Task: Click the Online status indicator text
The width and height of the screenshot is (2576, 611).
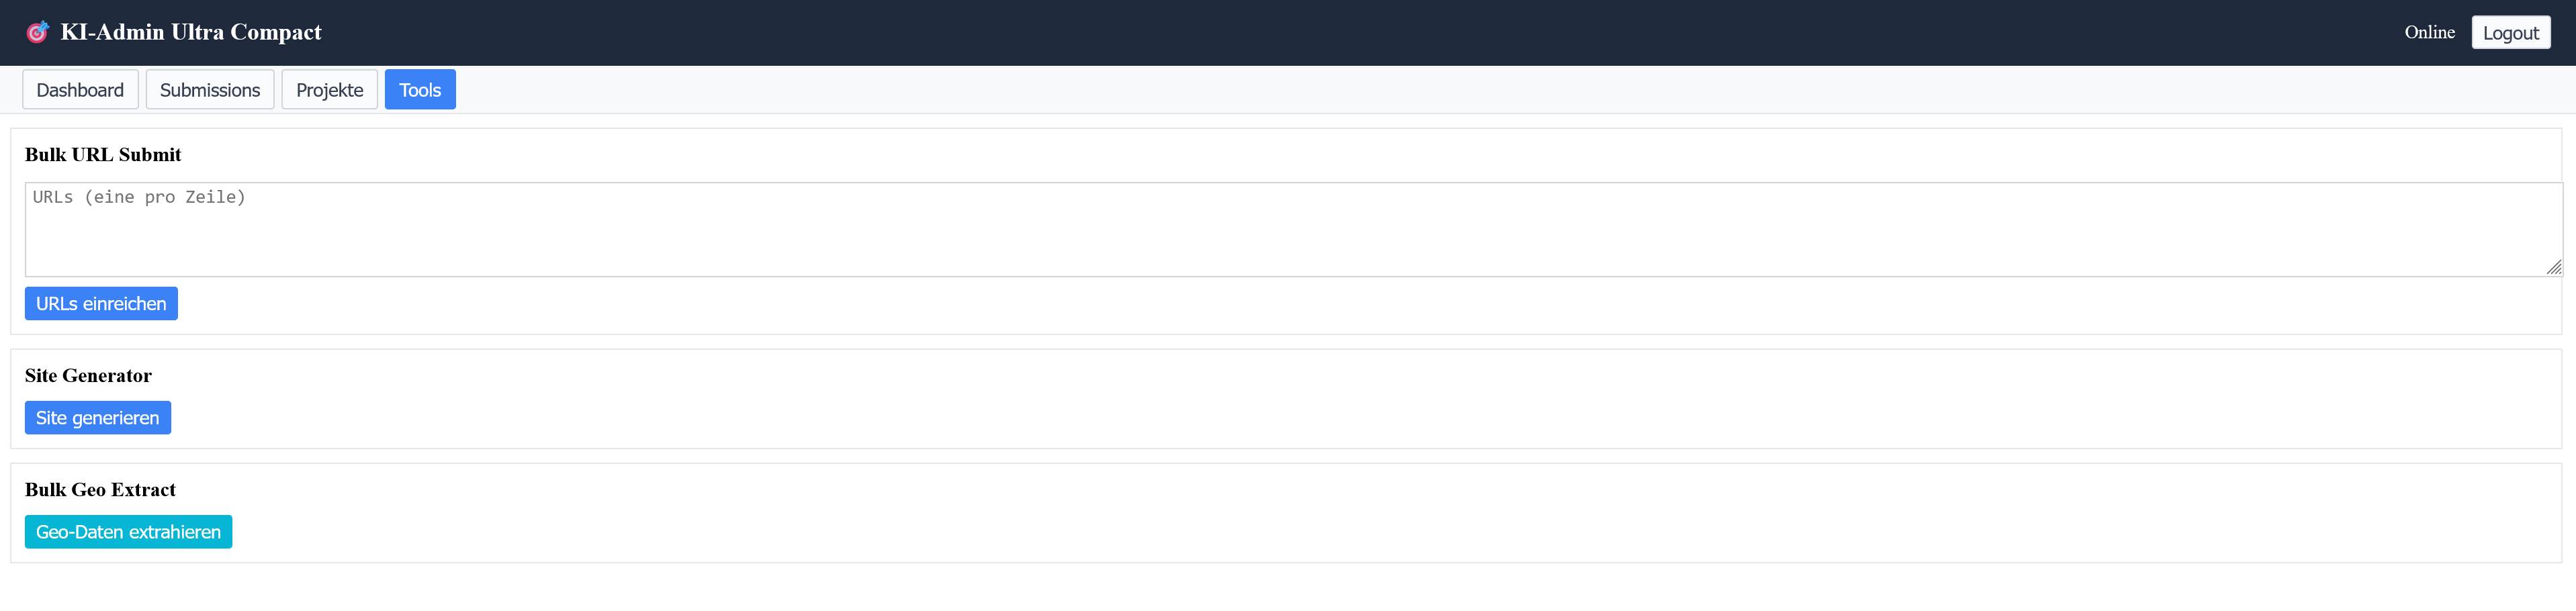Action: (2429, 32)
